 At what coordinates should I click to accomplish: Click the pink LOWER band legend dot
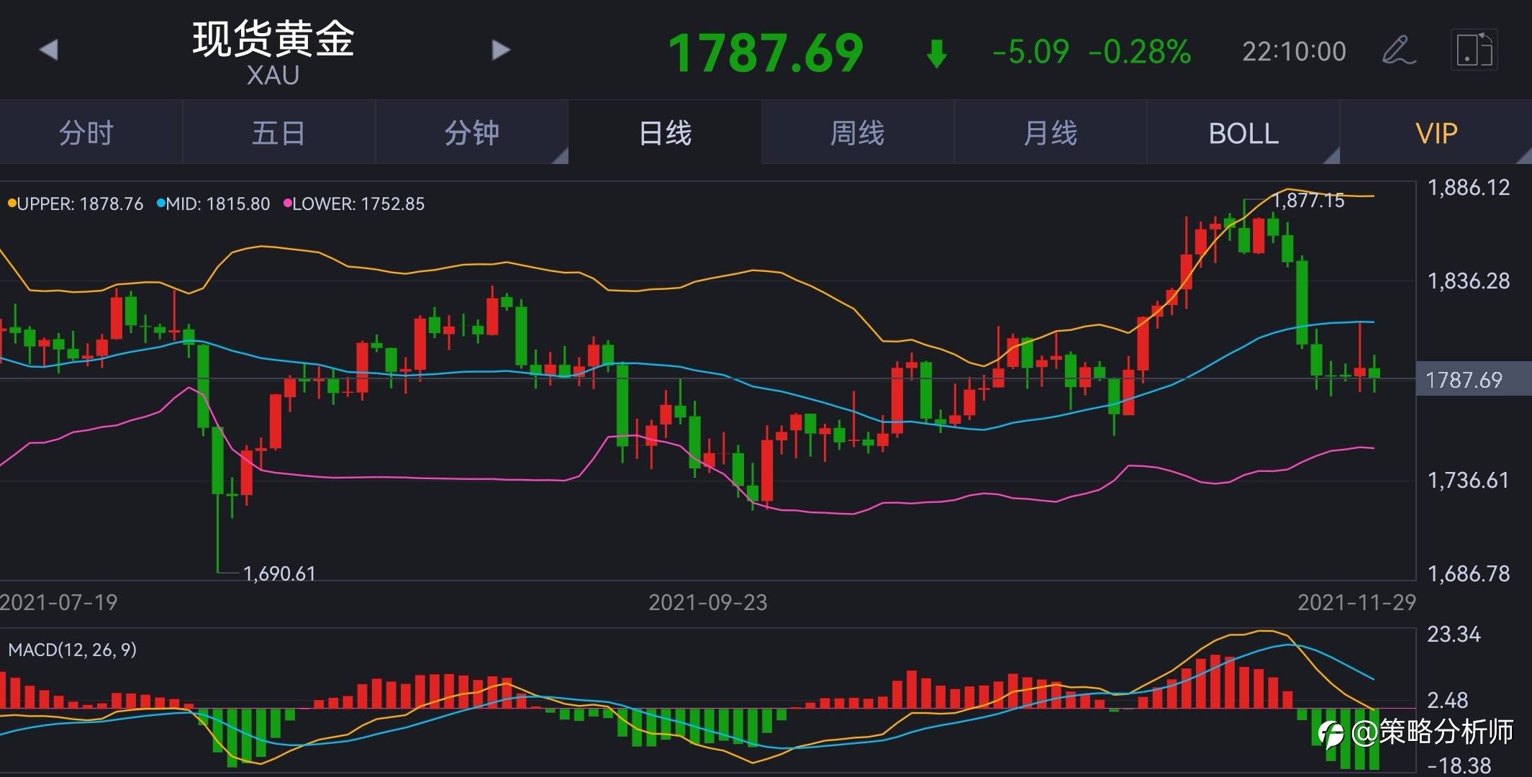click(287, 204)
